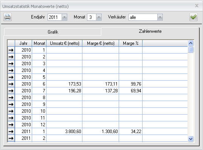The width and height of the screenshot is (203, 150).
Task: Close the Umsatzstatistik Monatswerte window
Action: coord(197,6)
